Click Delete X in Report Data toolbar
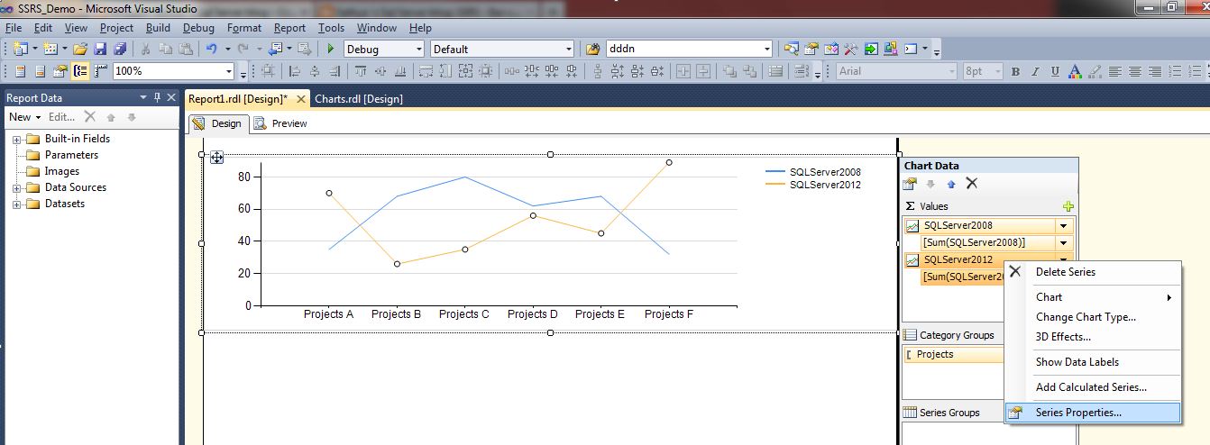 coord(90,116)
